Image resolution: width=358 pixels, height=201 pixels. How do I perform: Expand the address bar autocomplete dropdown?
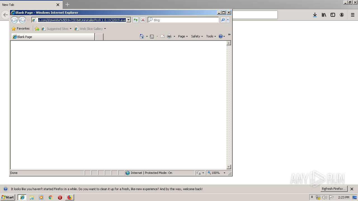pyautogui.click(x=129, y=20)
